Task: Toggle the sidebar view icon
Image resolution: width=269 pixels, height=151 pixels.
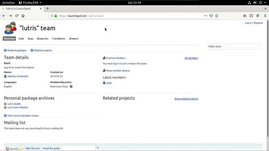Action: (251, 16)
